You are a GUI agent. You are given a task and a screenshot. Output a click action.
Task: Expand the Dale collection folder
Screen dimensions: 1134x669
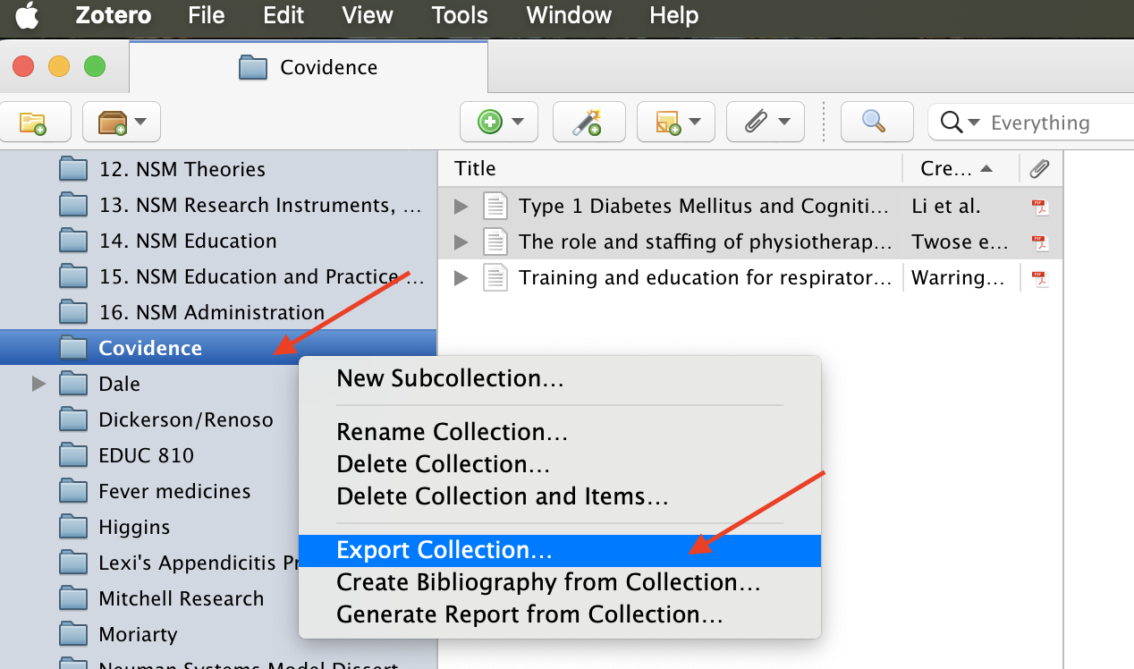(38, 384)
